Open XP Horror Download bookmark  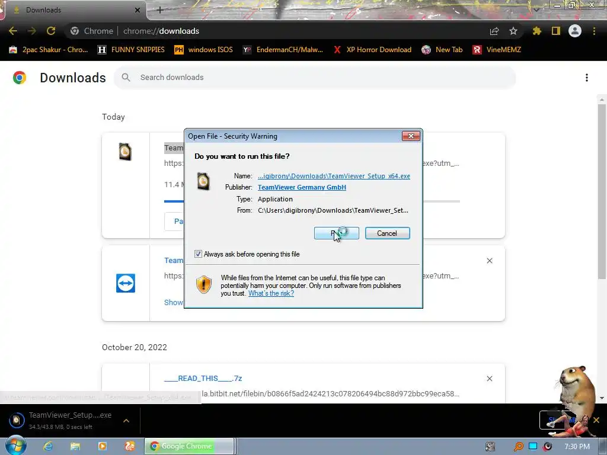click(x=372, y=50)
